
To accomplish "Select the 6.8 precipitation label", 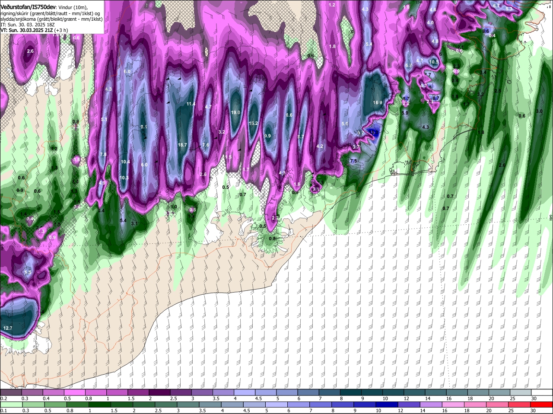I will click(x=409, y=66).
